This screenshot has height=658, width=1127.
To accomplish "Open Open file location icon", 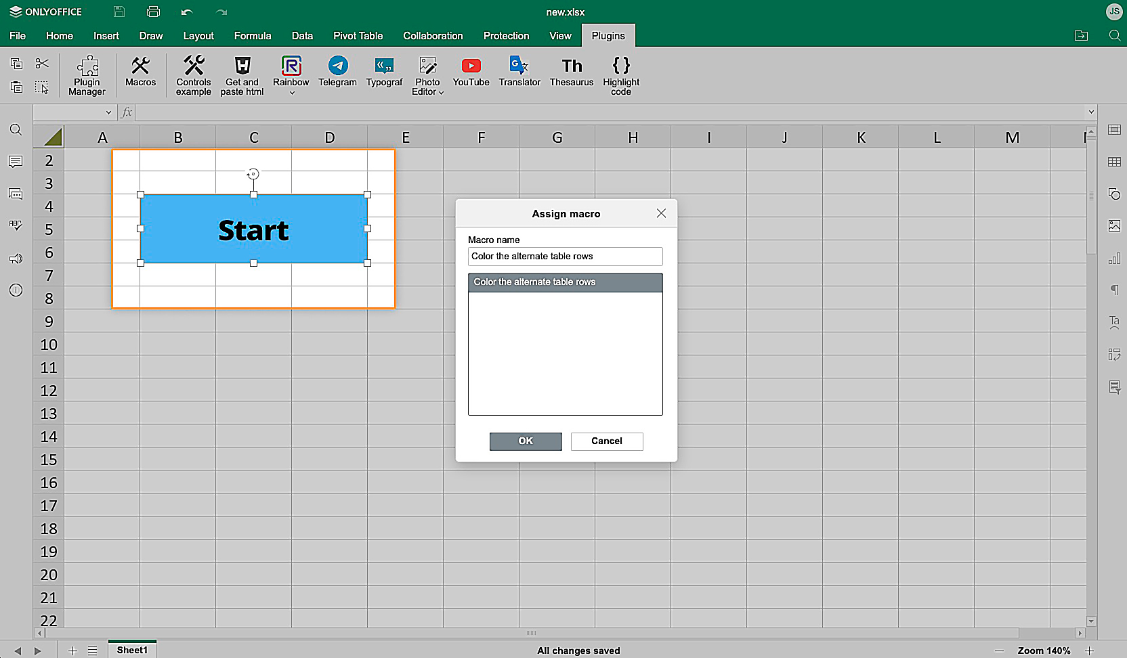I will (1082, 36).
